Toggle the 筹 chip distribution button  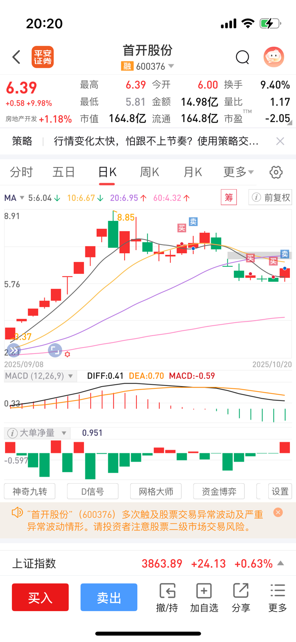click(229, 198)
